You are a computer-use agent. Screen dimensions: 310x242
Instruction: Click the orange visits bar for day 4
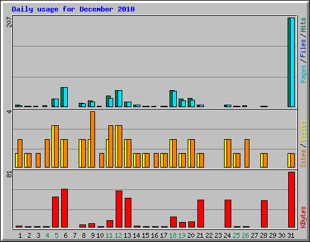click(x=47, y=153)
